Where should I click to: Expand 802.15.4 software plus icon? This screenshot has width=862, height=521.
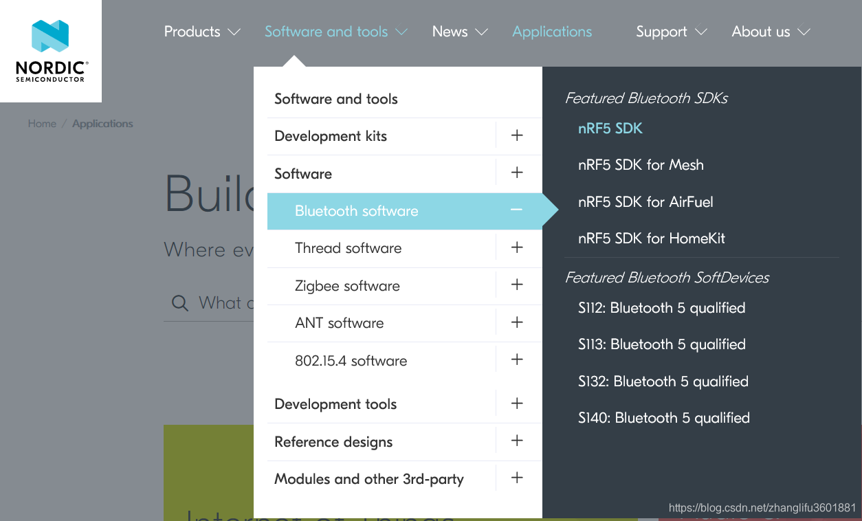point(518,360)
